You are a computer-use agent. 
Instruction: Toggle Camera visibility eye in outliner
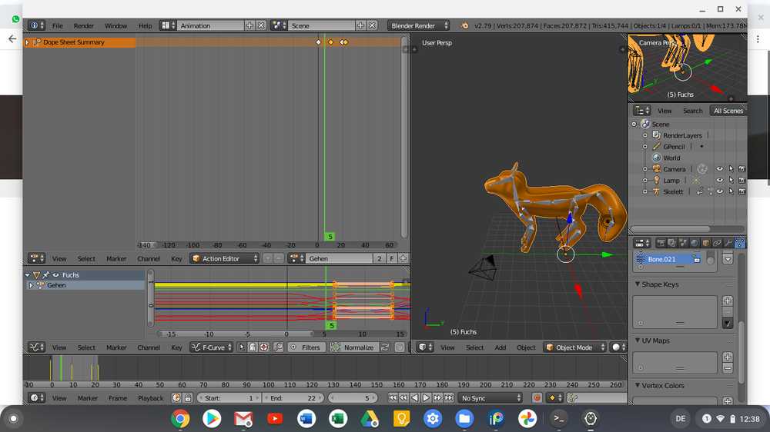[720, 169]
